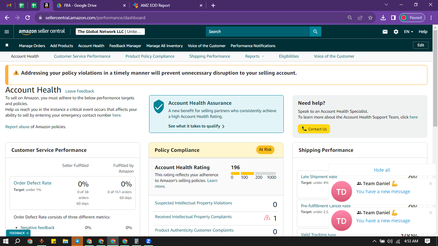Open the Voice of the Customer sub-tab
Viewport: 438px width, 246px height.
334,56
